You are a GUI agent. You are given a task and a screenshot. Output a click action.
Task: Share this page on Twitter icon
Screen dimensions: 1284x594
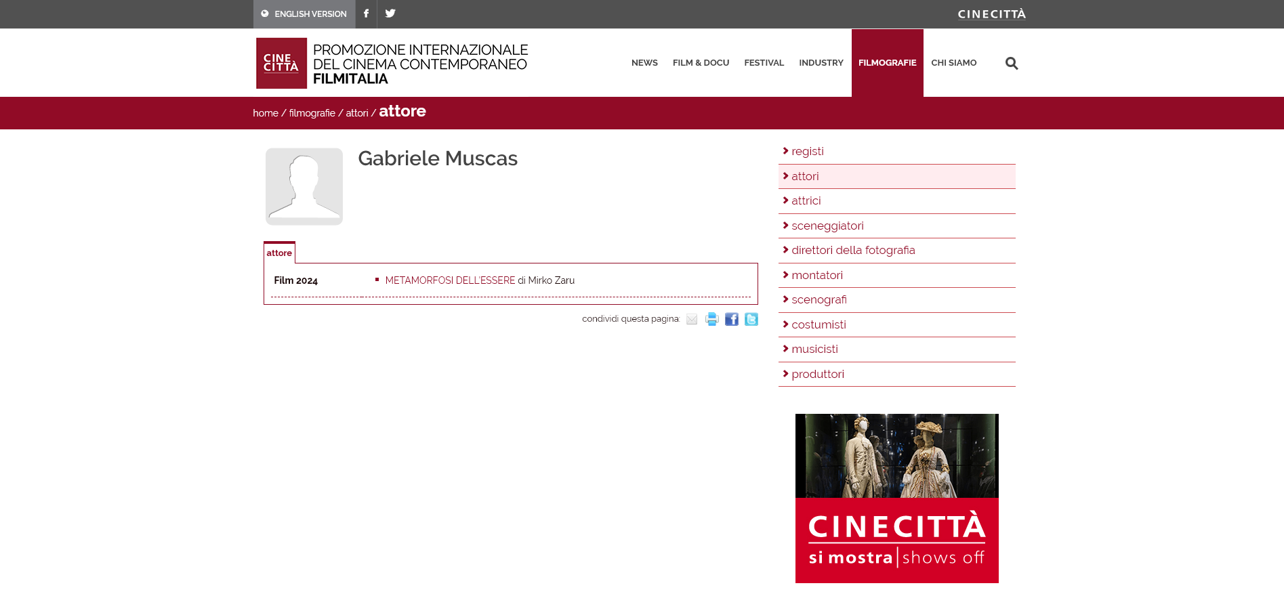click(x=751, y=320)
